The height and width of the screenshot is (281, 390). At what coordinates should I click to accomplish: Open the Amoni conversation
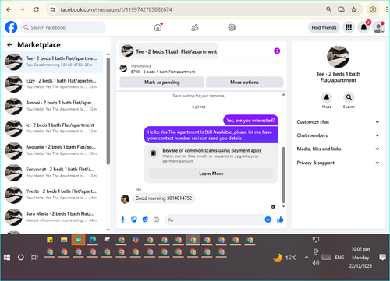(53, 106)
